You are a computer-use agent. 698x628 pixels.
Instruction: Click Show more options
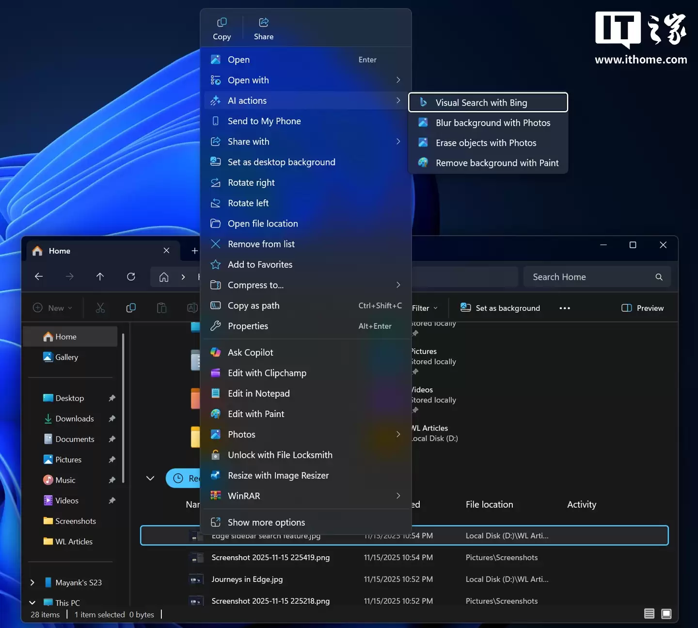click(266, 522)
